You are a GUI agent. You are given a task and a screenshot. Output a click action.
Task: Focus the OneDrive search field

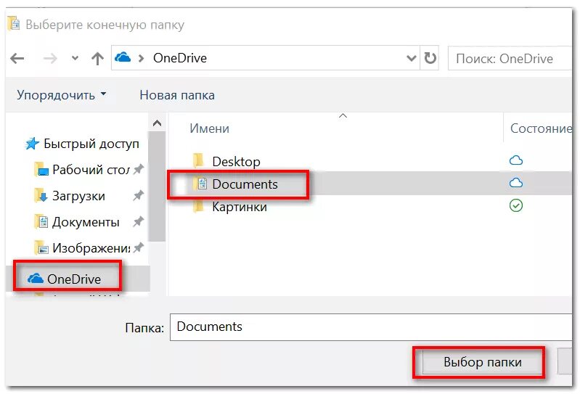pyautogui.click(x=510, y=58)
